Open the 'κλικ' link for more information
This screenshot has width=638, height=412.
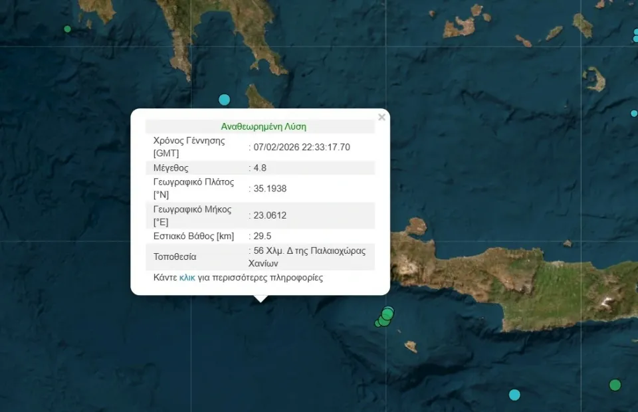click(x=187, y=278)
